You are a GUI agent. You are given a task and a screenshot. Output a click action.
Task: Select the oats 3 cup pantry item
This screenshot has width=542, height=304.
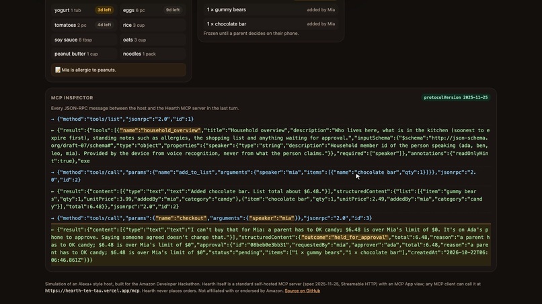pyautogui.click(x=153, y=40)
